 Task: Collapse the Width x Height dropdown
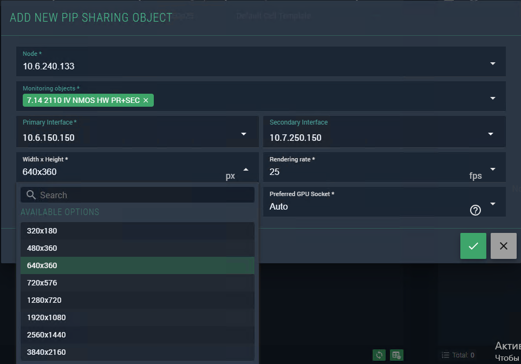(246, 169)
